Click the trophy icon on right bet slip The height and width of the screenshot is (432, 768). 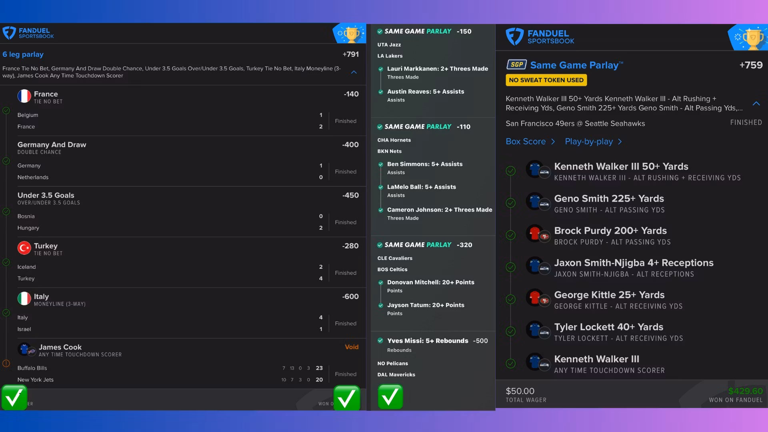point(753,38)
